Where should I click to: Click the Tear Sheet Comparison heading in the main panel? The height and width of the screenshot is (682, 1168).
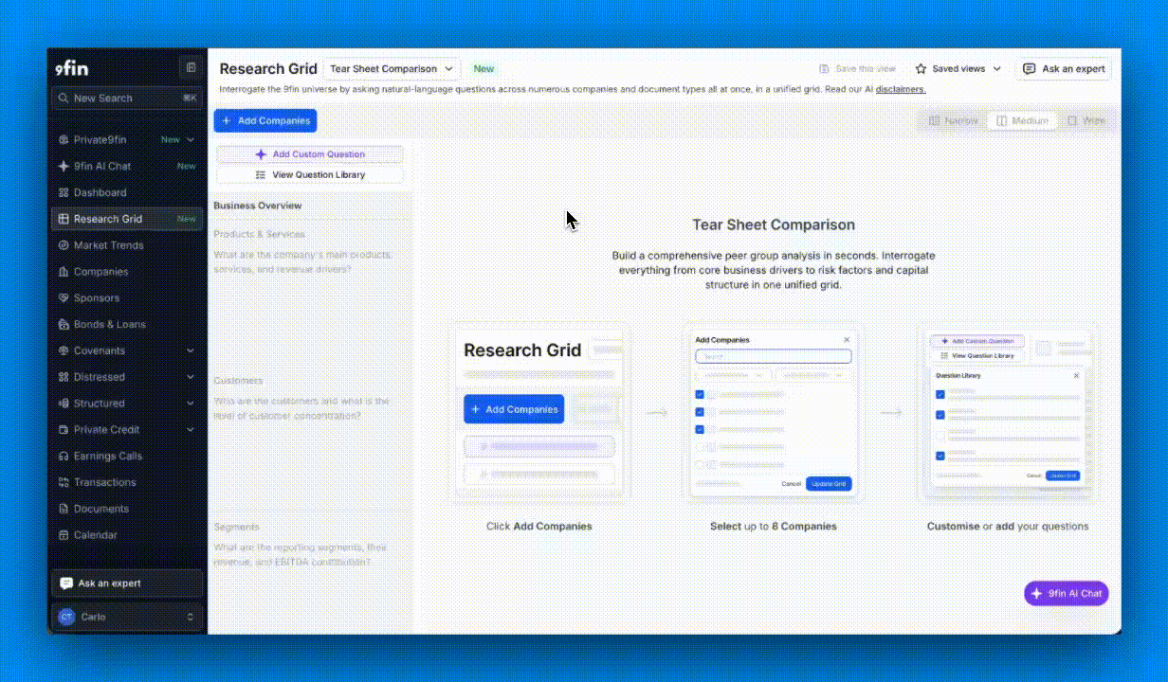(x=774, y=225)
